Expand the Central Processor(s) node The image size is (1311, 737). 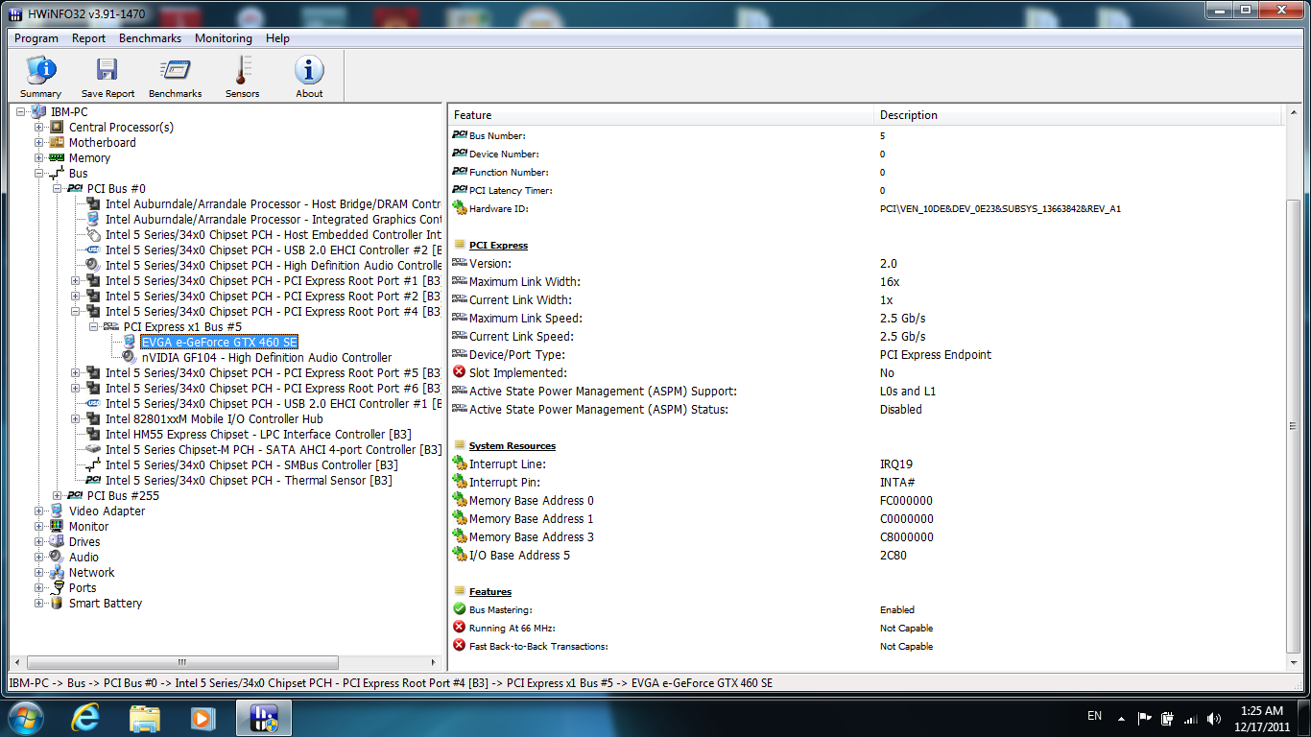click(x=39, y=127)
